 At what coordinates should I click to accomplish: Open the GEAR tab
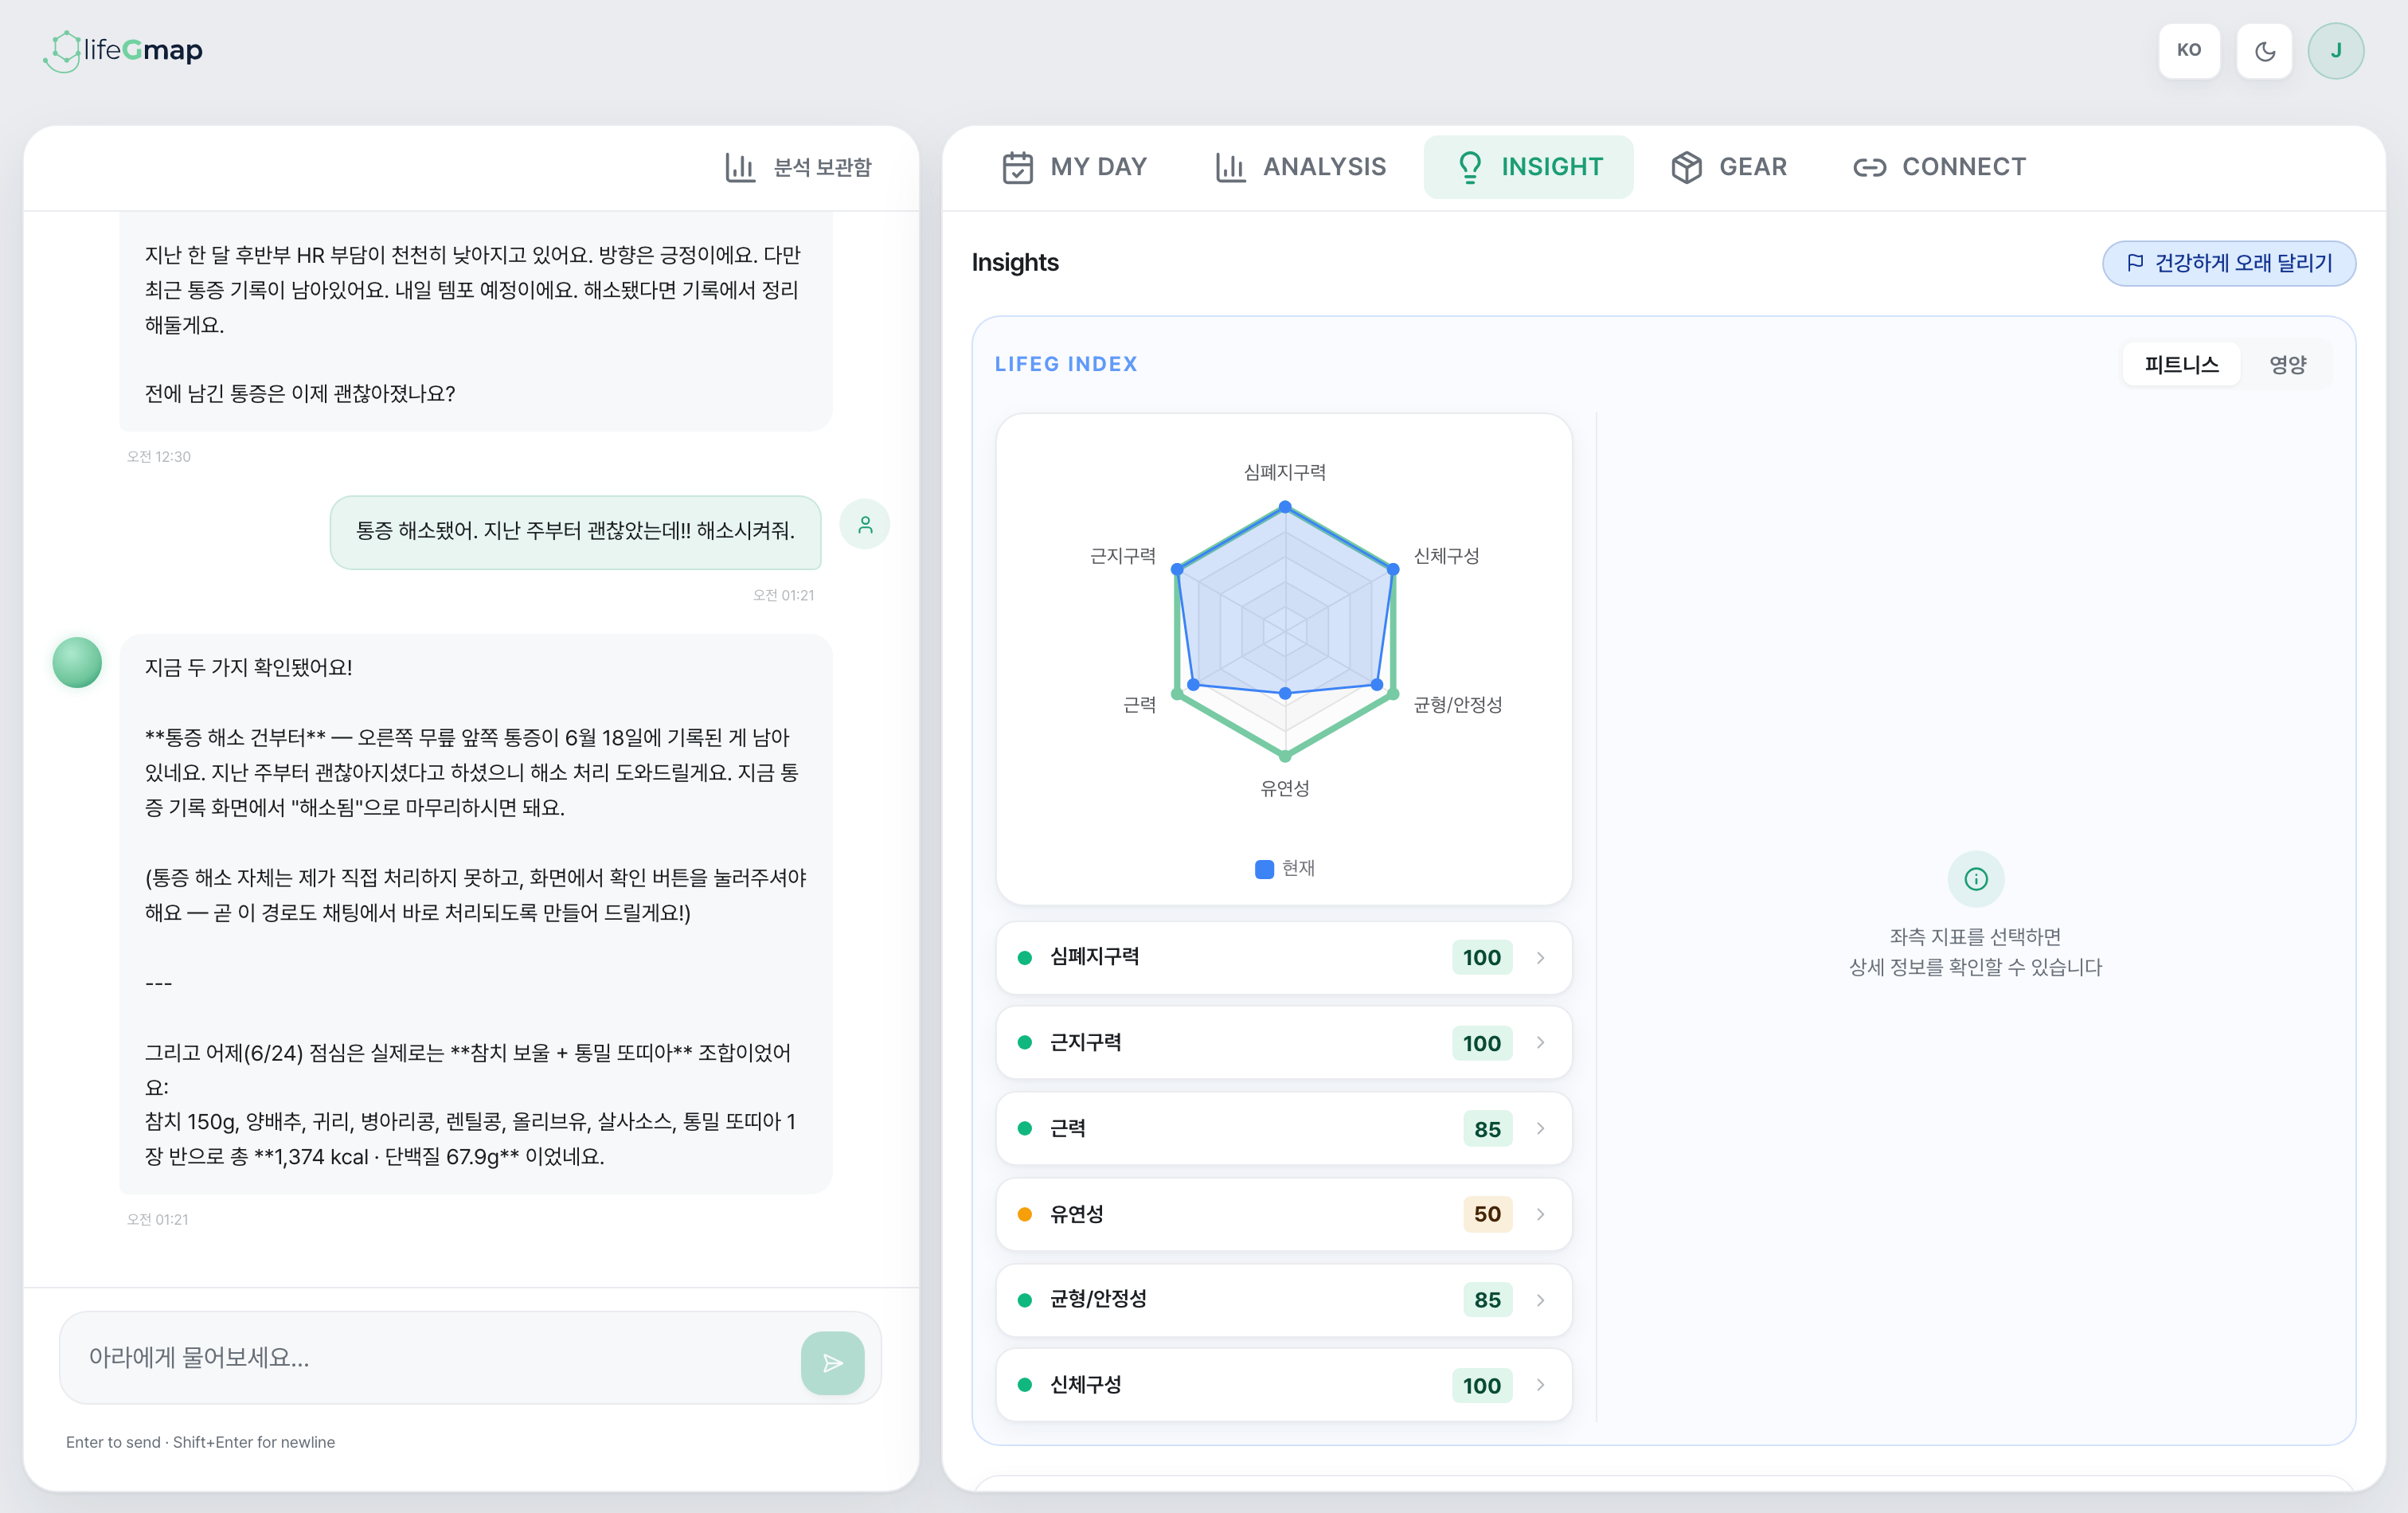[1729, 167]
